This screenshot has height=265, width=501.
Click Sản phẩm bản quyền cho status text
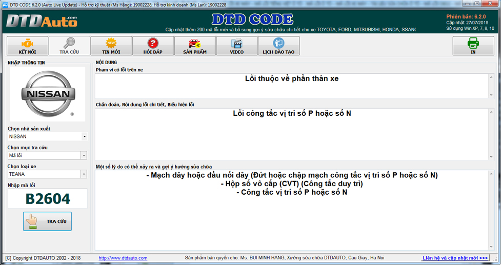tap(285, 258)
